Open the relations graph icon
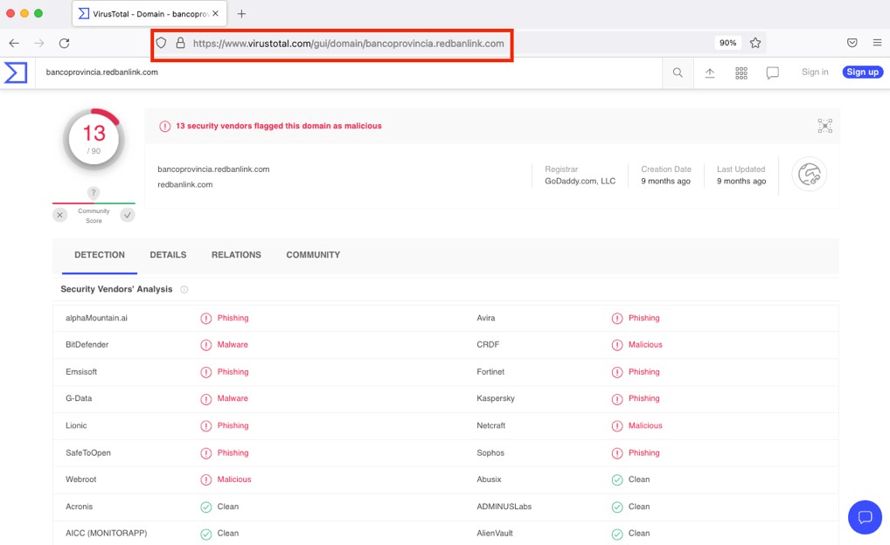The image size is (890, 545). (824, 126)
